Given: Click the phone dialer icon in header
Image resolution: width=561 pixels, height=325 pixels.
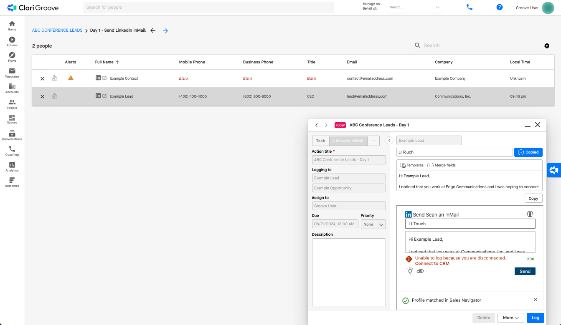Looking at the screenshot, I should (x=470, y=7).
